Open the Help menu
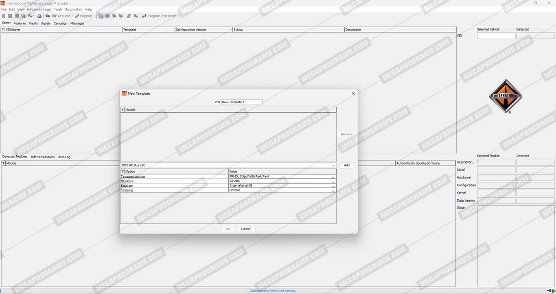The image size is (556, 294). click(x=88, y=9)
